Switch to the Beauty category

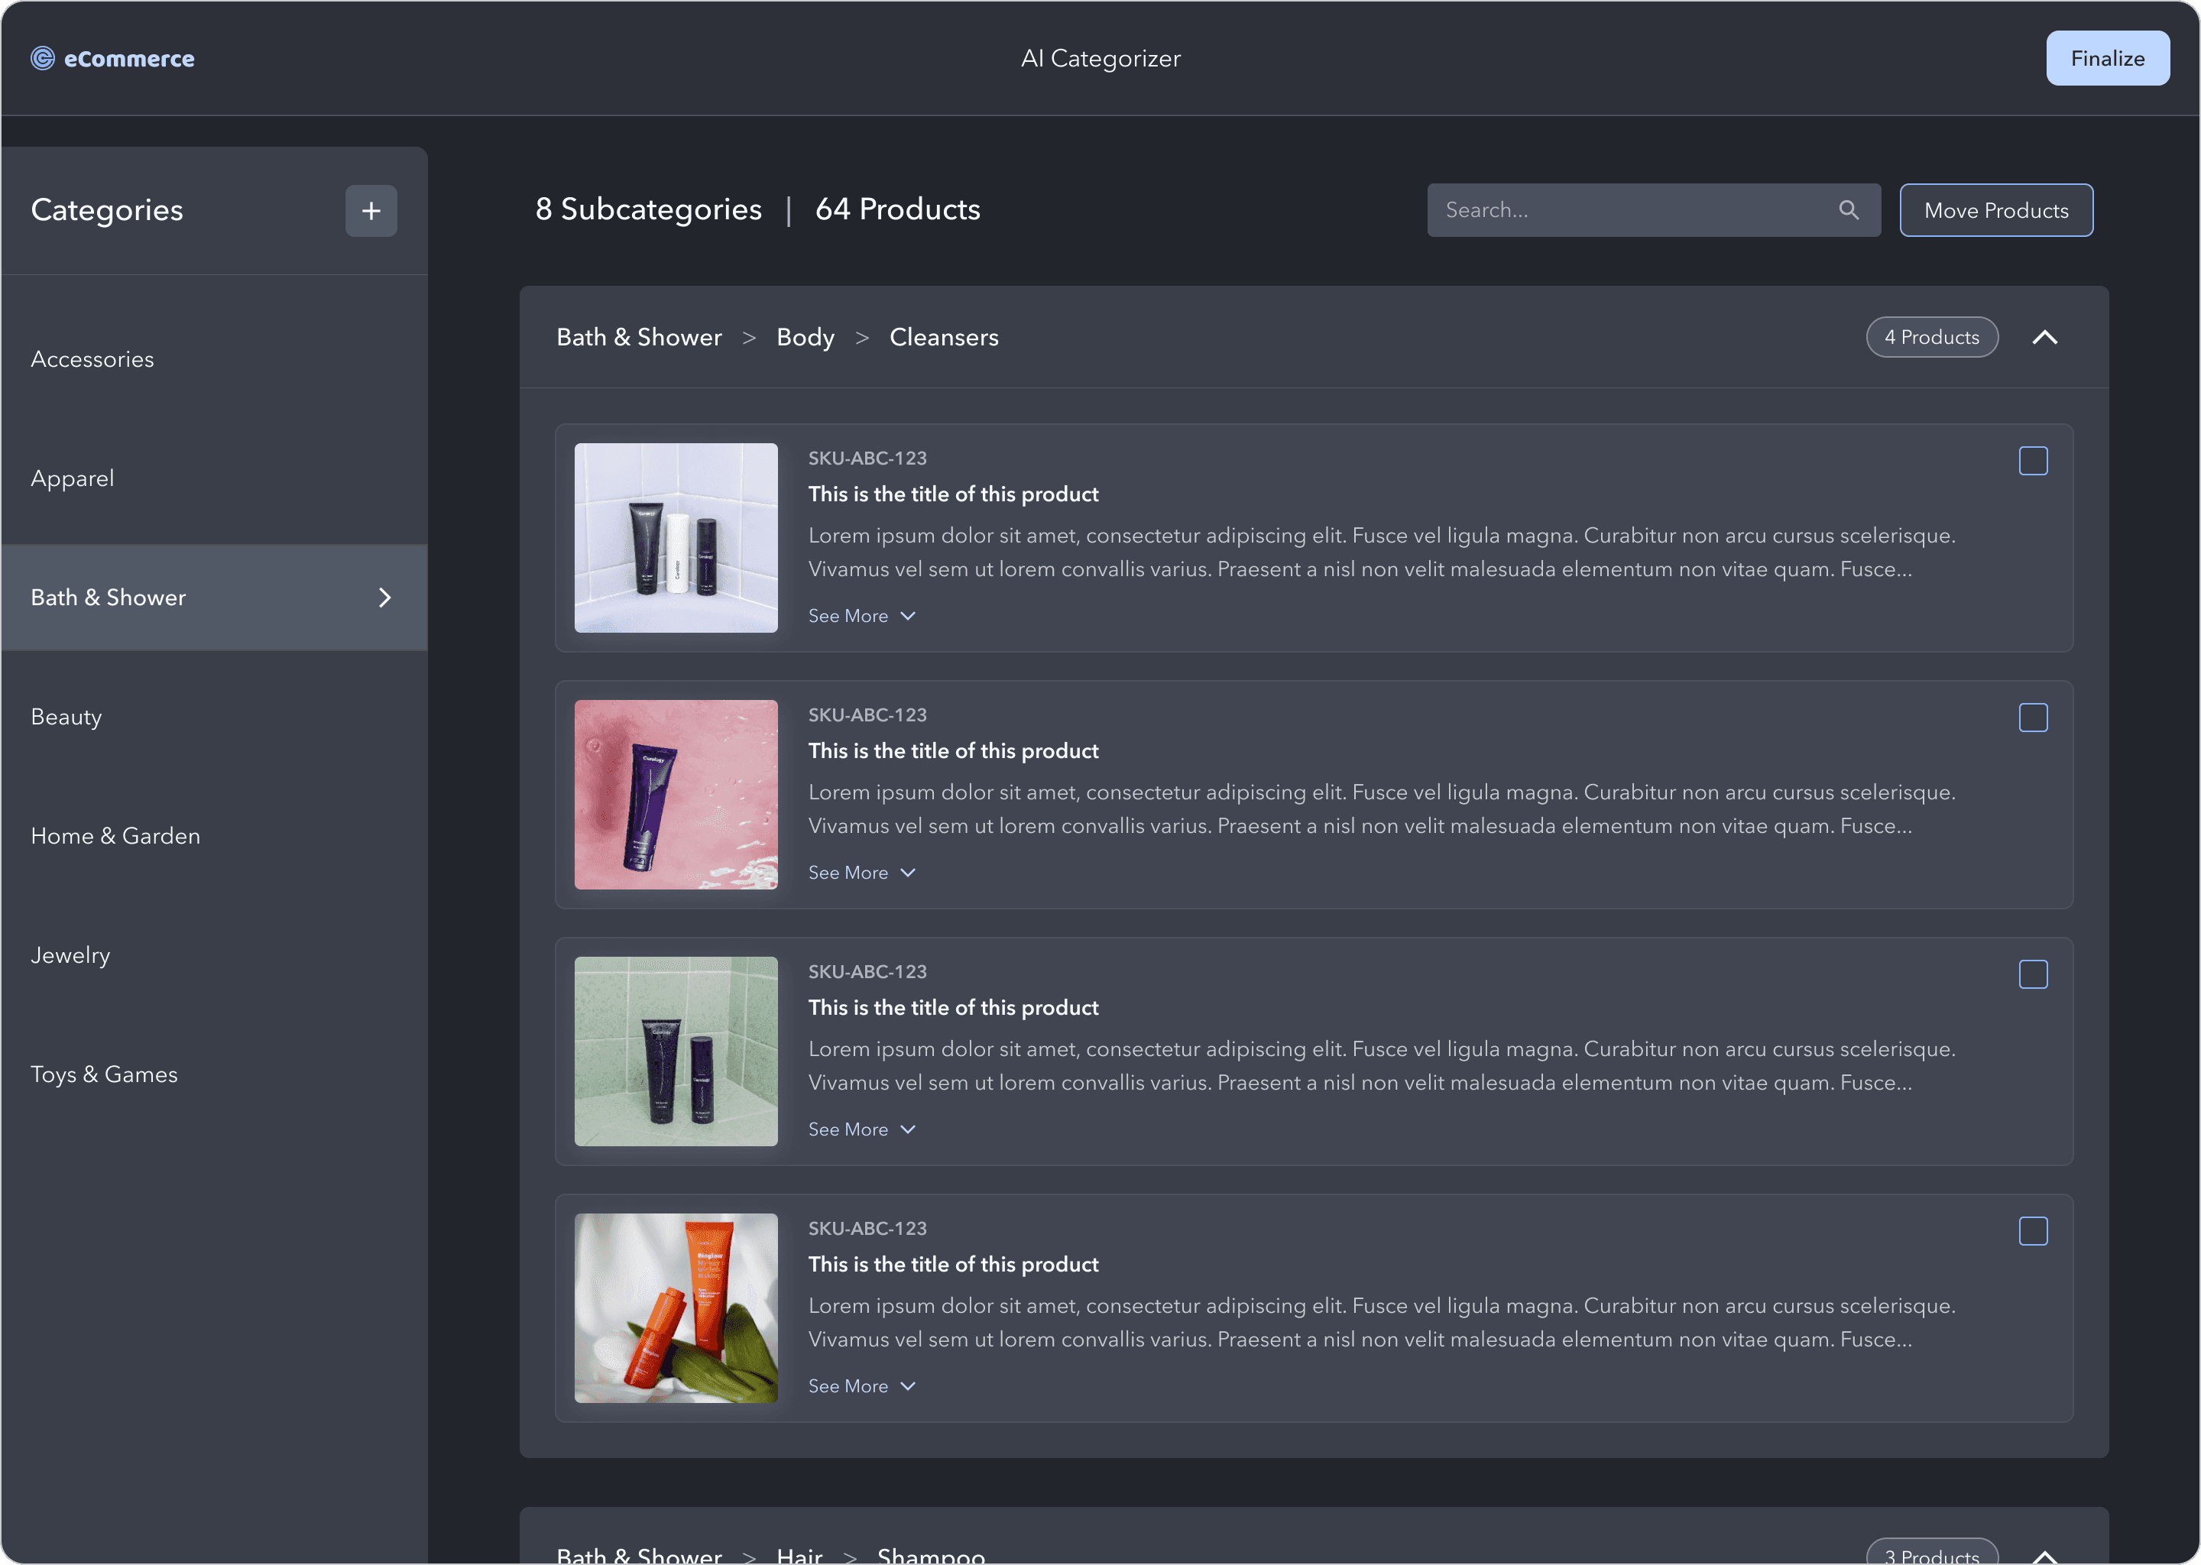66,717
